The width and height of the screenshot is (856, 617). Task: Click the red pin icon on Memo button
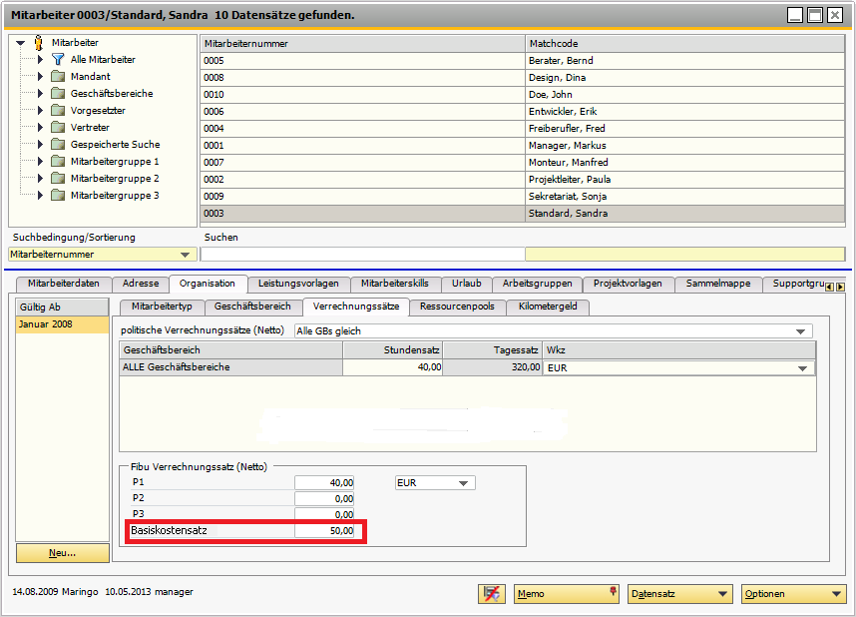613,593
